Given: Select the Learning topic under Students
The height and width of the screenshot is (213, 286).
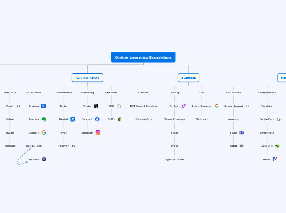Looking at the screenshot, I should point(174,93).
